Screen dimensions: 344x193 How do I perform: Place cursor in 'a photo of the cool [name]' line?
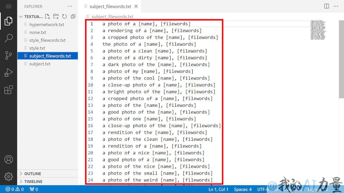point(156,78)
